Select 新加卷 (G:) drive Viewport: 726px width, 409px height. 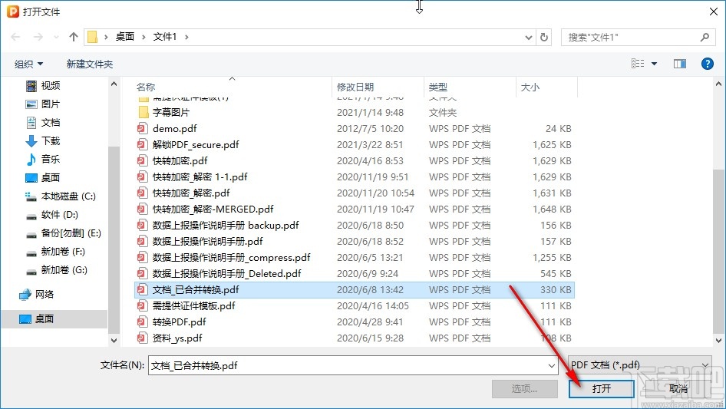[x=57, y=270]
